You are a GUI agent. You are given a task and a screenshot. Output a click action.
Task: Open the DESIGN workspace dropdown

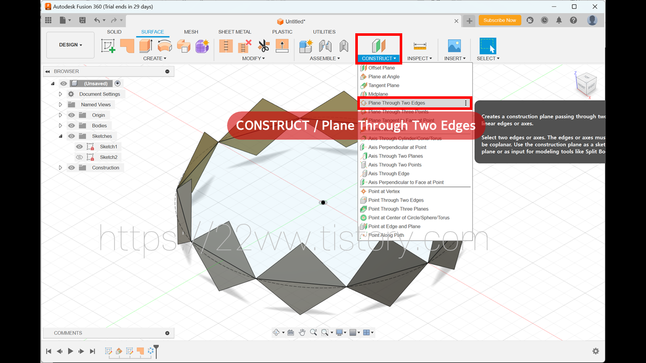[x=70, y=45]
